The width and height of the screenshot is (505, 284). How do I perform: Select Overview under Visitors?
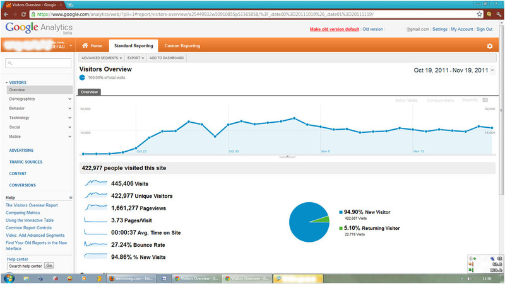[x=40, y=89]
